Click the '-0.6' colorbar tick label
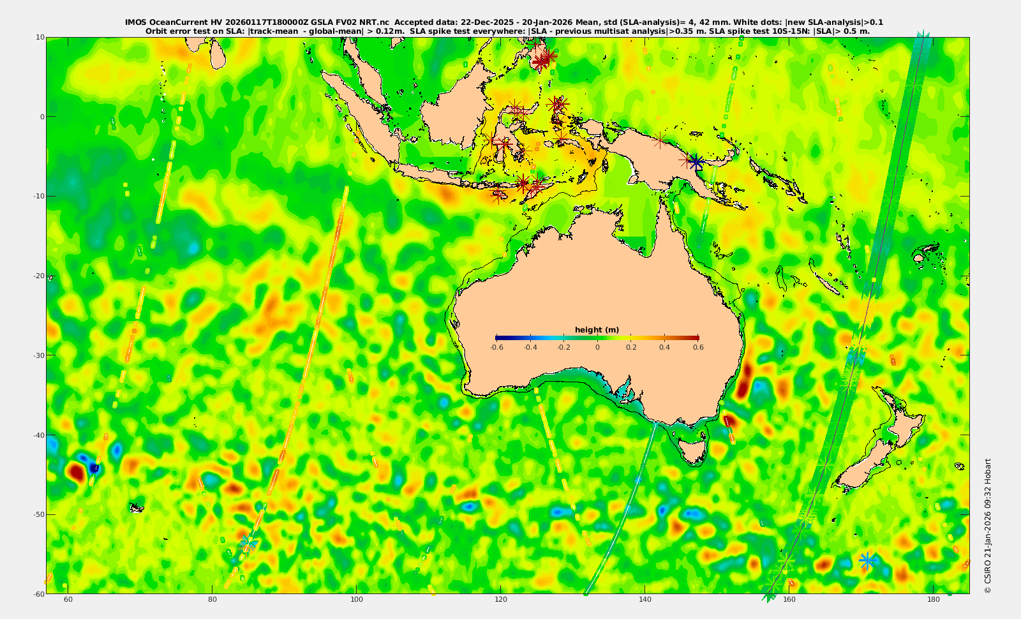1021x619 pixels. (x=496, y=348)
